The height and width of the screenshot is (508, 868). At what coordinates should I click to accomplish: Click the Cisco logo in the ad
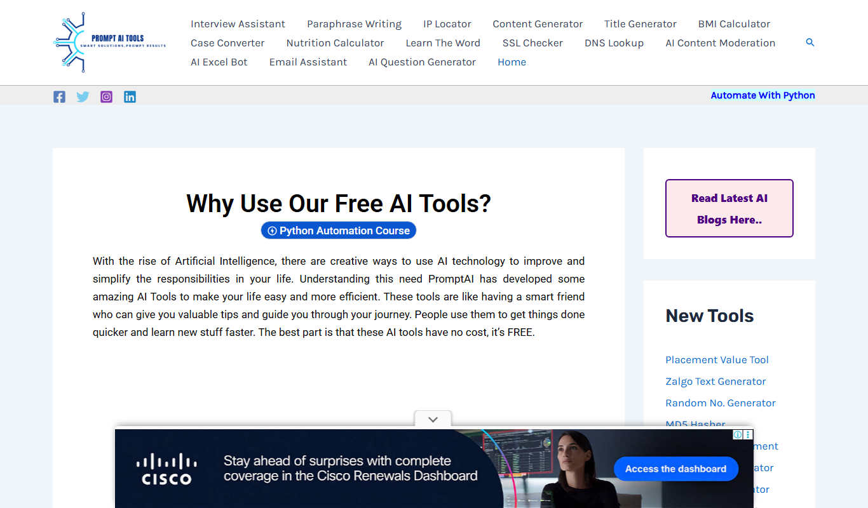pyautogui.click(x=167, y=469)
